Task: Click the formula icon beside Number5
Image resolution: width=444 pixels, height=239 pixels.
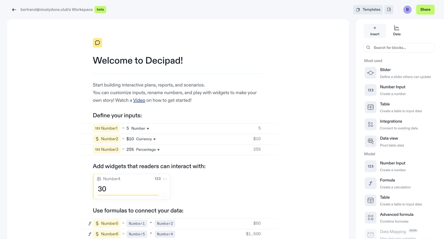Action: 90,223
